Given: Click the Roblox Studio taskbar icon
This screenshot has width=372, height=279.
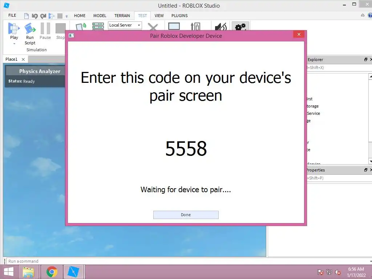Looking at the screenshot, I should (73, 272).
